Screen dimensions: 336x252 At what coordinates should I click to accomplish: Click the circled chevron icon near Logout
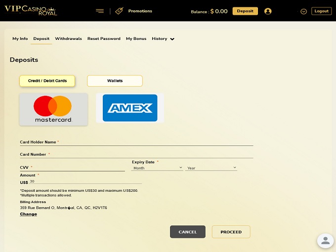point(304,11)
